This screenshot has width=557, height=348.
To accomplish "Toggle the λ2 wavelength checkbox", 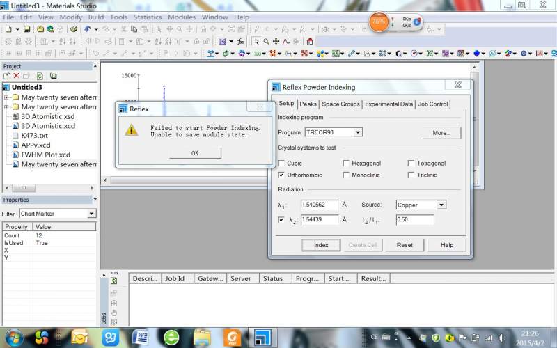I will click(281, 219).
